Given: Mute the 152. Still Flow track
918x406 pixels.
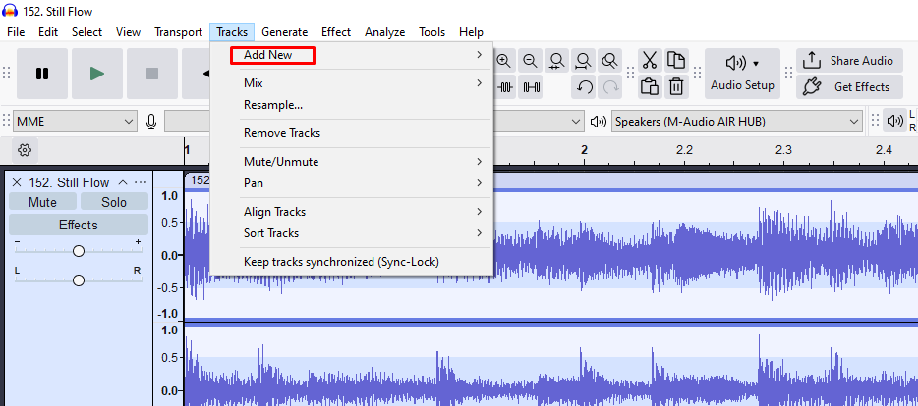Looking at the screenshot, I should point(42,202).
